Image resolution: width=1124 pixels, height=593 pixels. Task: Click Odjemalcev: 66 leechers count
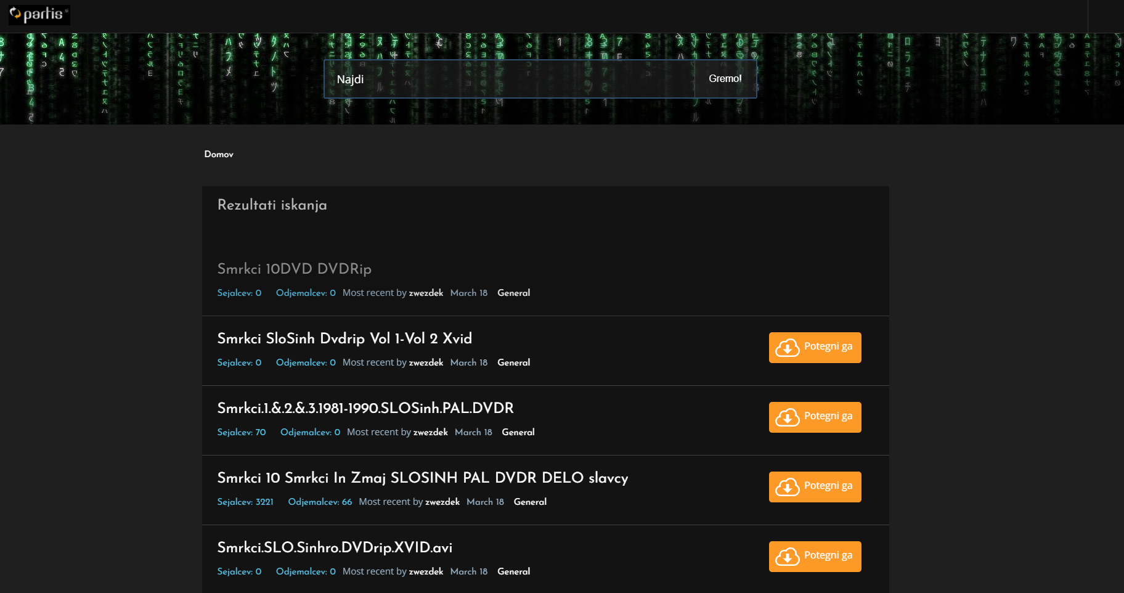[x=320, y=502]
